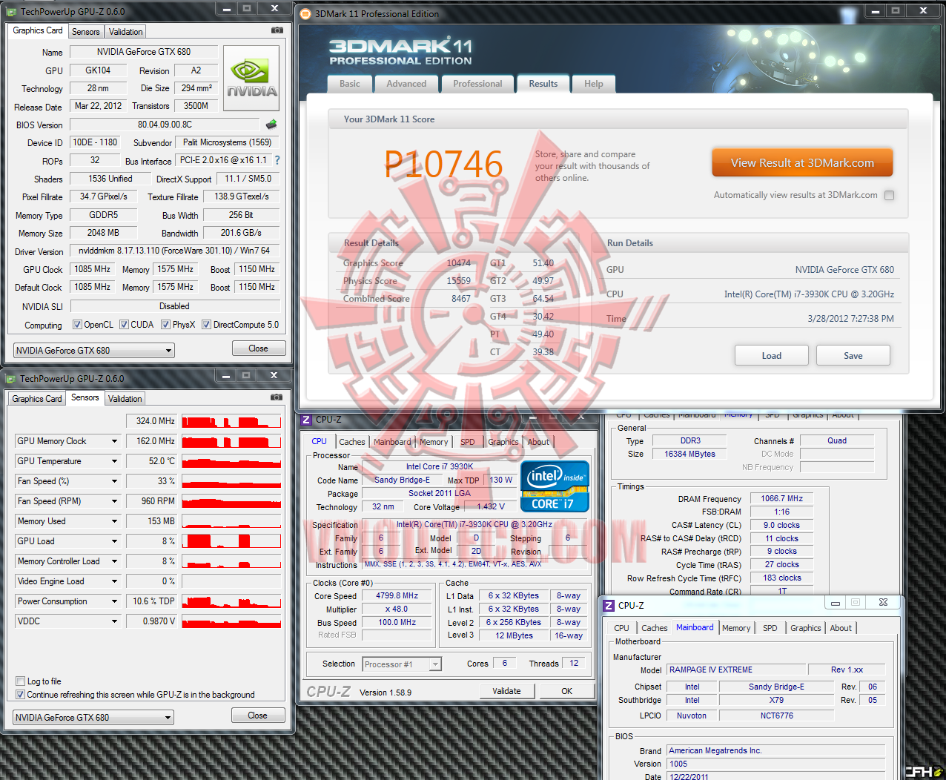Toggle the OpenCL checkbox

pos(77,325)
